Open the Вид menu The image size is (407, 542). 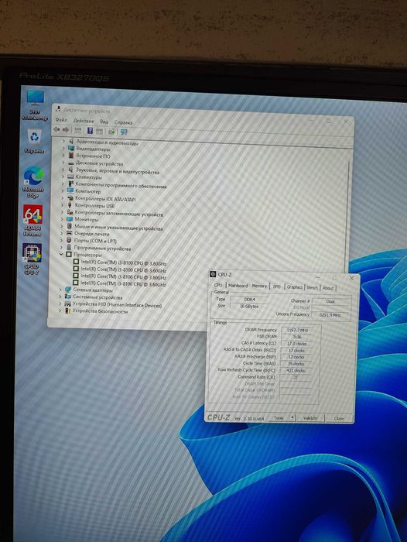click(104, 122)
